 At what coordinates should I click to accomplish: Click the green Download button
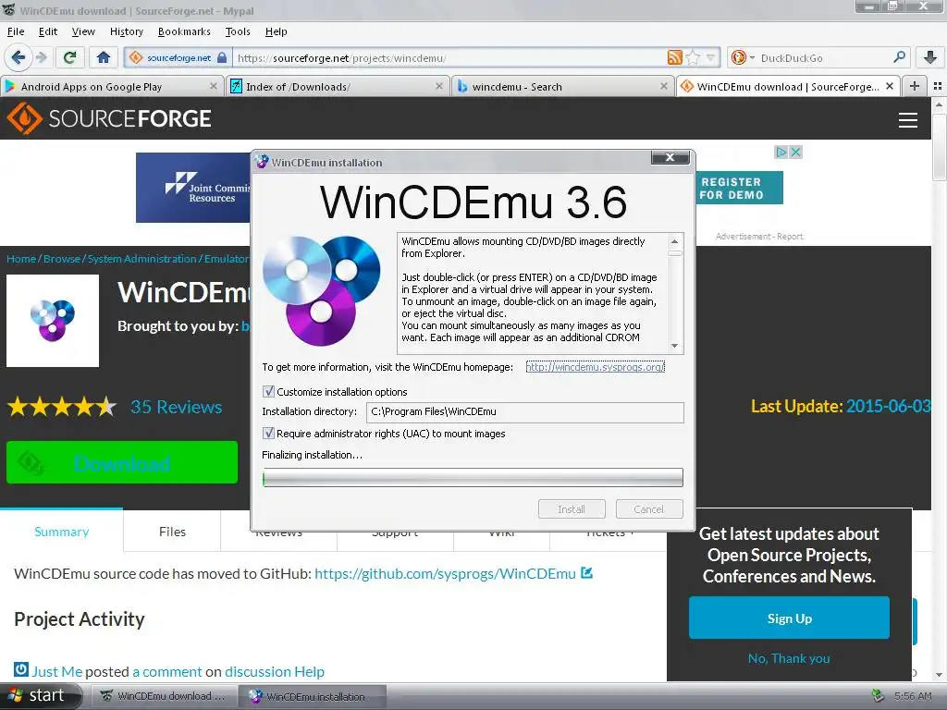pyautogui.click(x=122, y=462)
